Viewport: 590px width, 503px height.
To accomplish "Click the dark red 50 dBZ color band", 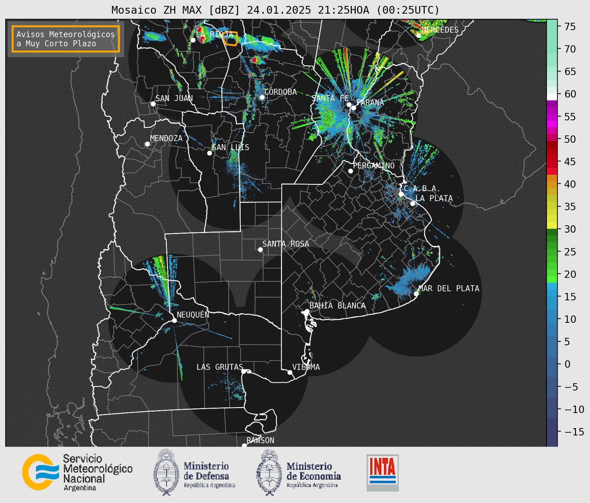I will (552, 143).
